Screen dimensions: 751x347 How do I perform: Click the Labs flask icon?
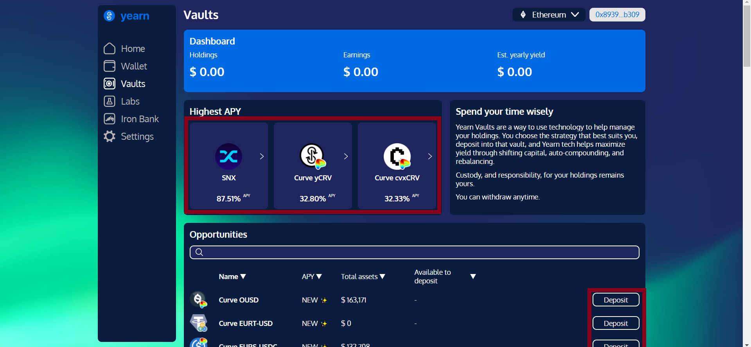(x=110, y=101)
